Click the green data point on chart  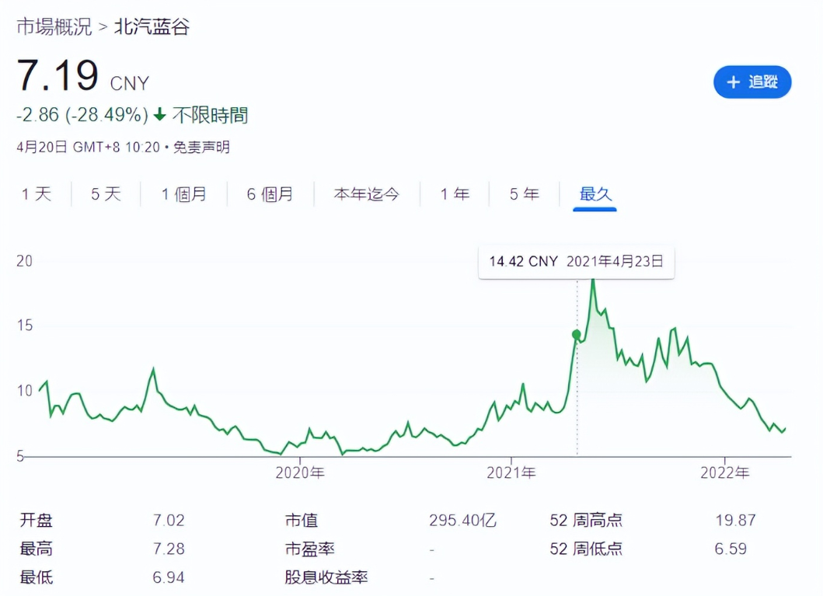577,334
